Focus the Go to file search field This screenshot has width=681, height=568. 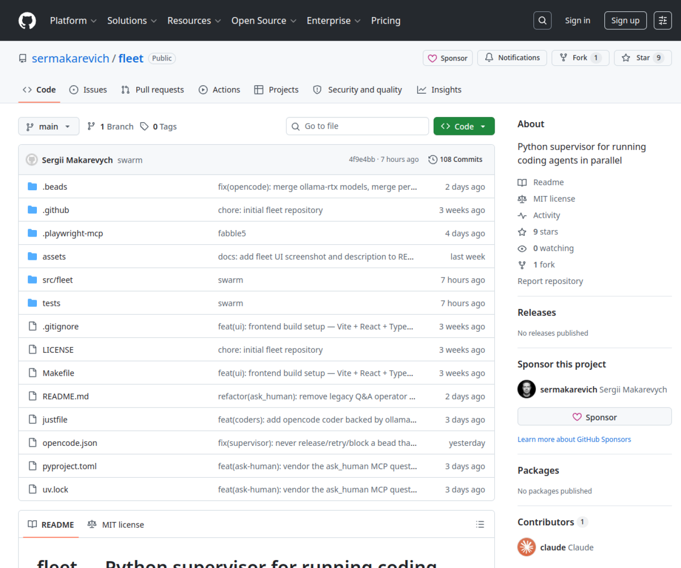357,126
